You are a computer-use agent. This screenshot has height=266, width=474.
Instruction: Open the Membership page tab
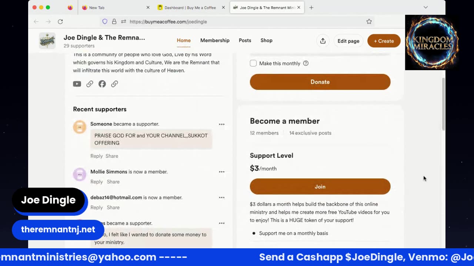click(x=215, y=40)
